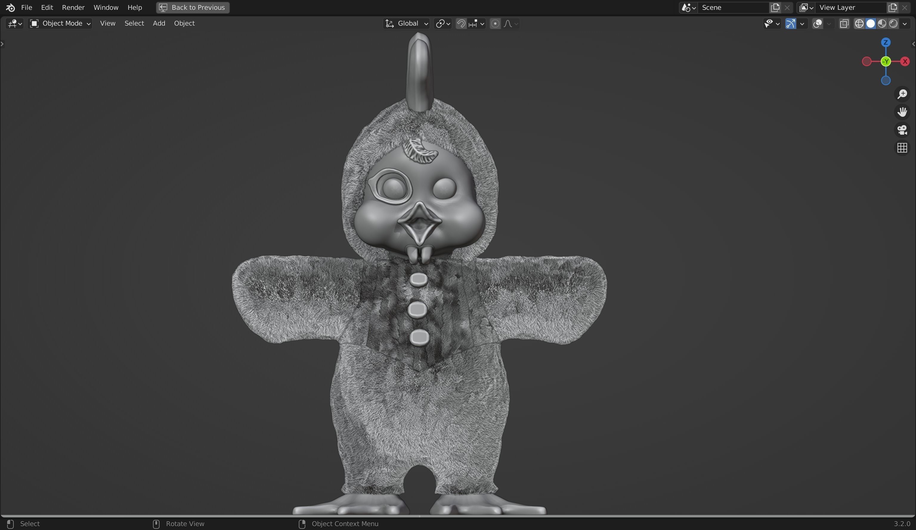Image resolution: width=916 pixels, height=530 pixels.
Task: Open the Object Mode dropdown
Action: point(60,24)
